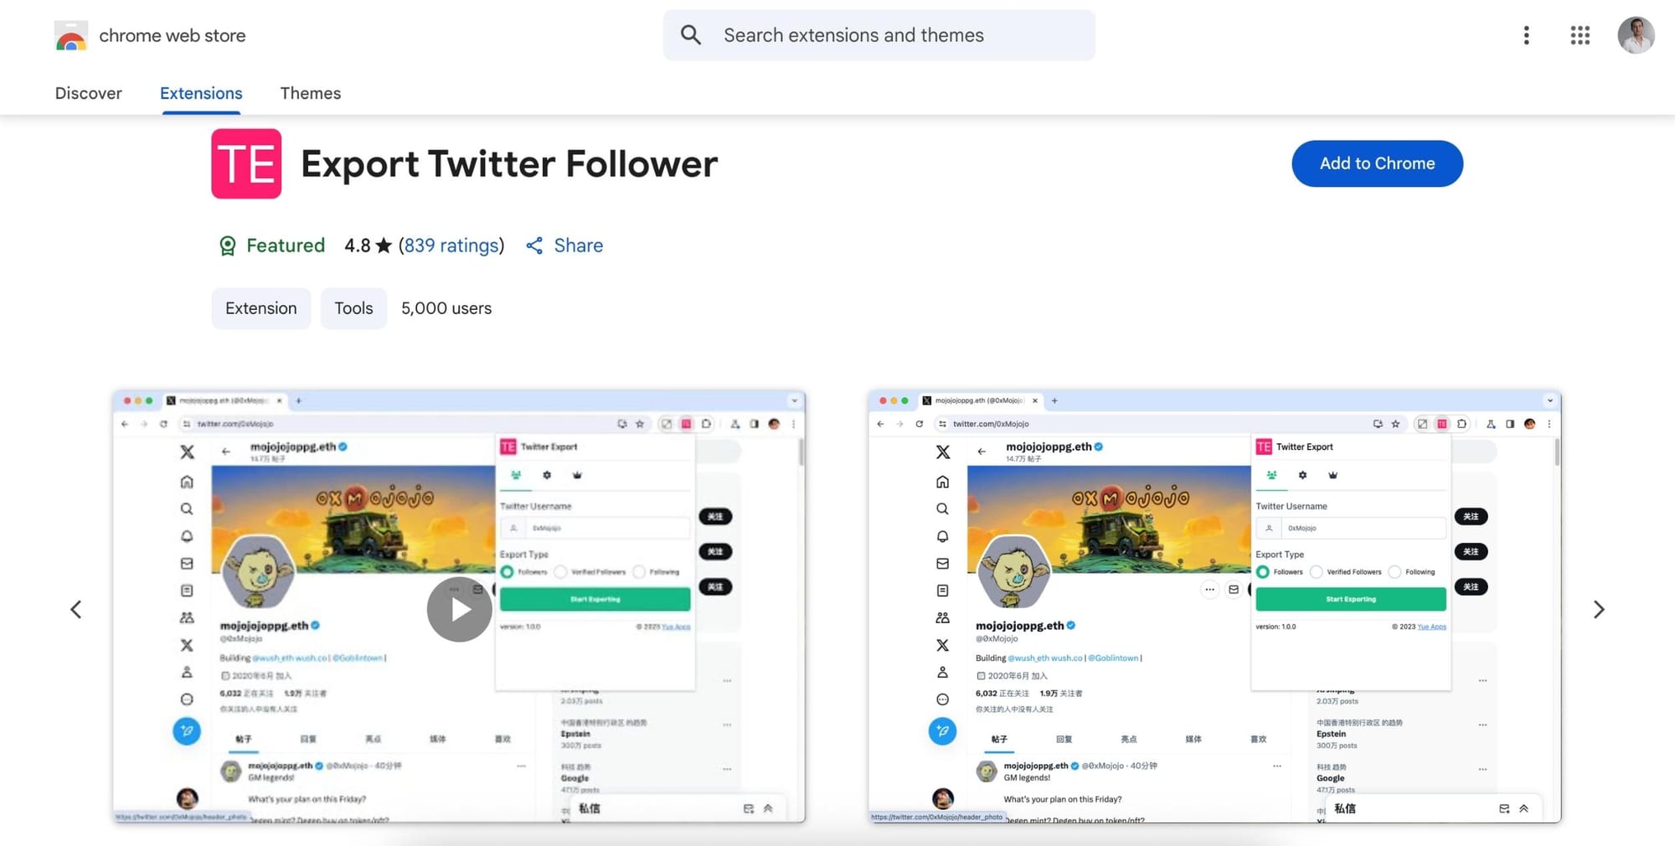Image resolution: width=1675 pixels, height=846 pixels.
Task: Open the 839 ratings link
Action: click(452, 245)
